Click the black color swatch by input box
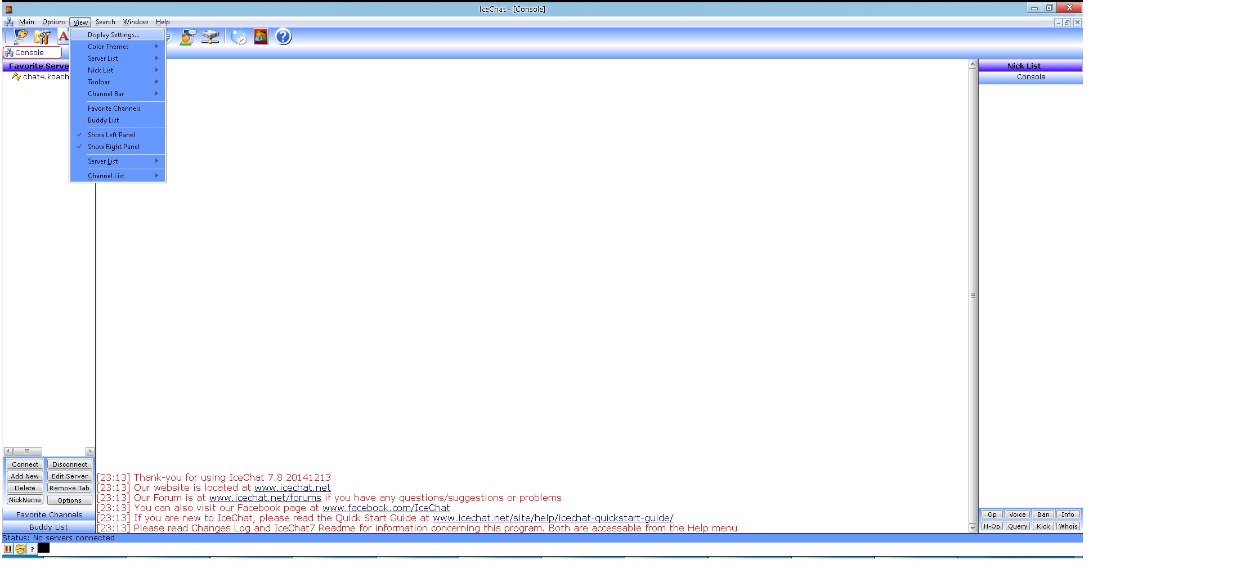This screenshot has height=569, width=1250. point(44,548)
